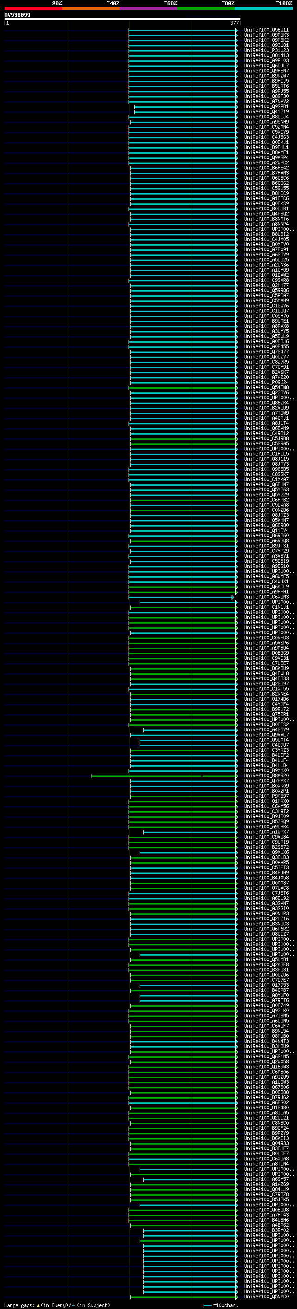297x1309 pixels.
Task: Select hit label UniRef100_C6XGM3
Action: pyautogui.click(x=266, y=597)
